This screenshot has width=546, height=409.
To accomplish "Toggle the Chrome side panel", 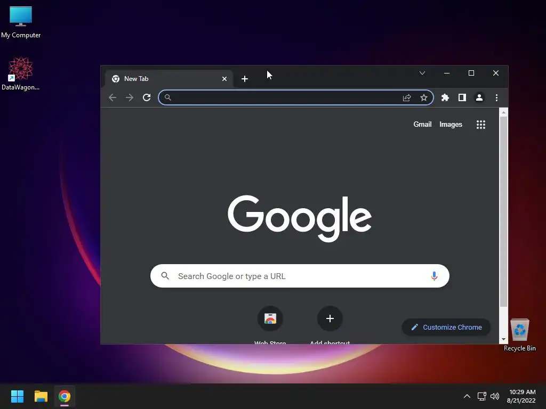I will (462, 98).
